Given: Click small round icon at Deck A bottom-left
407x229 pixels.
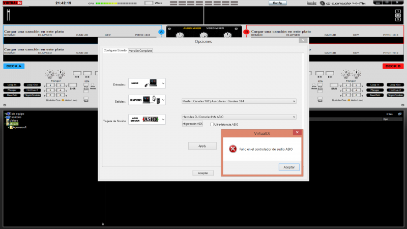Looking at the screenshot, I should point(5,105).
